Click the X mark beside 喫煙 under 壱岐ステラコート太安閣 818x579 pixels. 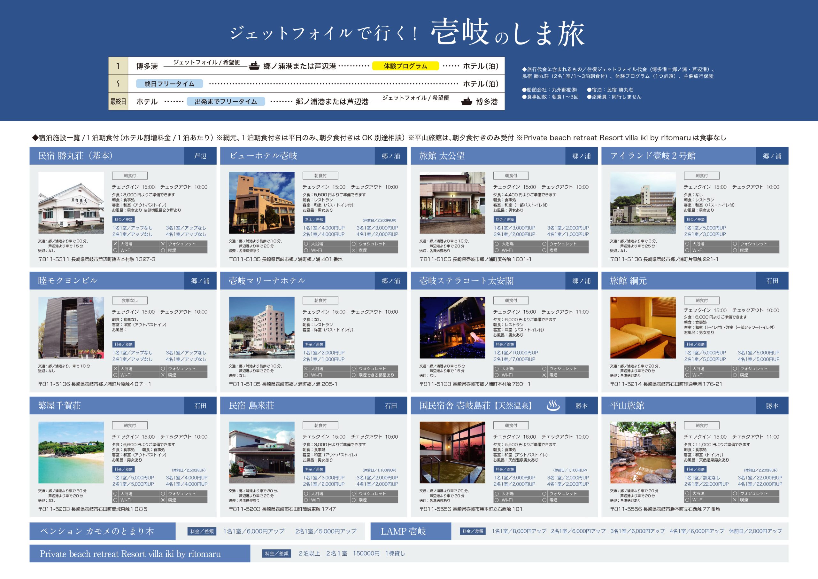[x=544, y=375]
